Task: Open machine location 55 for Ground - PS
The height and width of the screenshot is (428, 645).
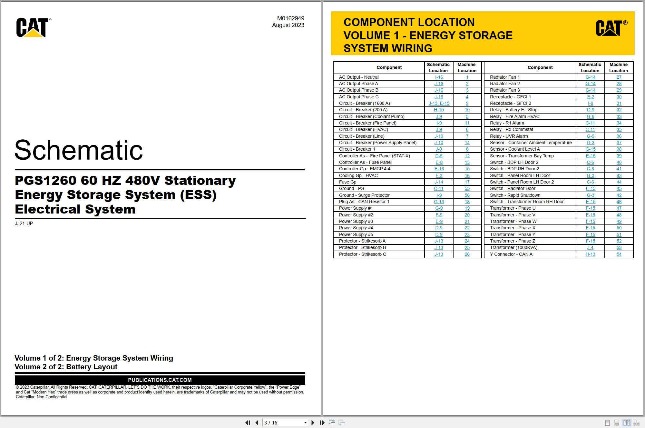Action: pyautogui.click(x=467, y=188)
